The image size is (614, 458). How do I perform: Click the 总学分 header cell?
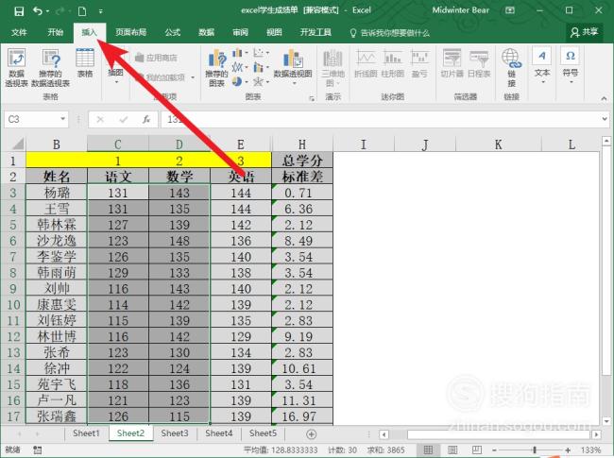point(302,161)
